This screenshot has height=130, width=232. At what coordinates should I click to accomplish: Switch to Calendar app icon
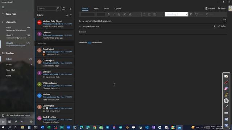point(9,122)
